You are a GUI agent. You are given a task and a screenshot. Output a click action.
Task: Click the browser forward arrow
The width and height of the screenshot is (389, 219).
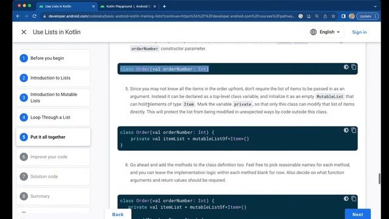26,16
